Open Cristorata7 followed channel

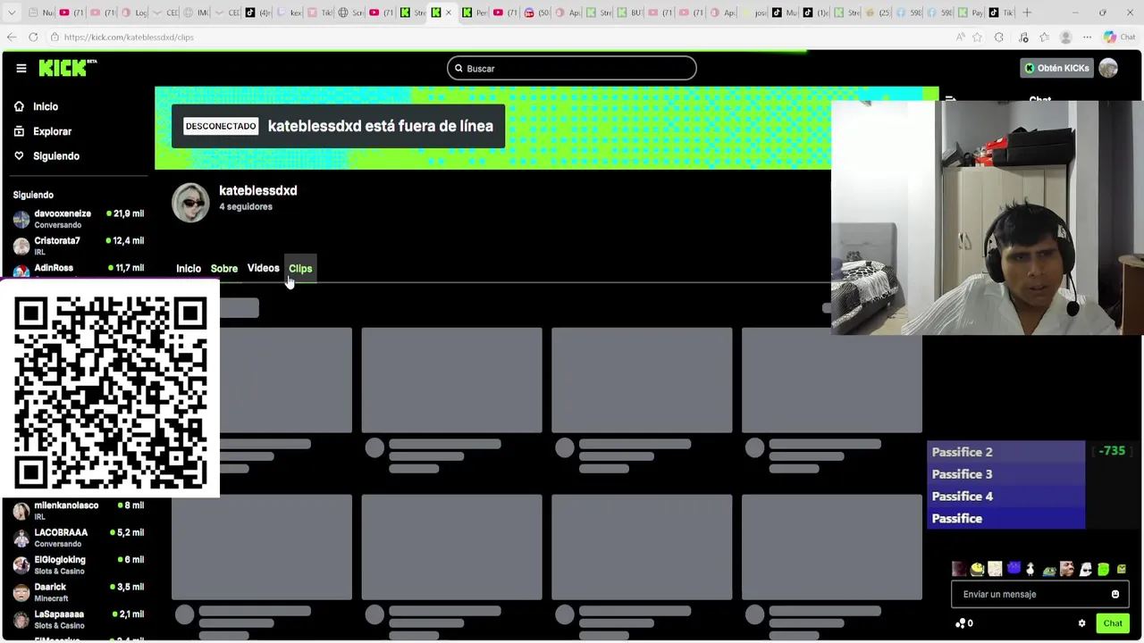79,245
